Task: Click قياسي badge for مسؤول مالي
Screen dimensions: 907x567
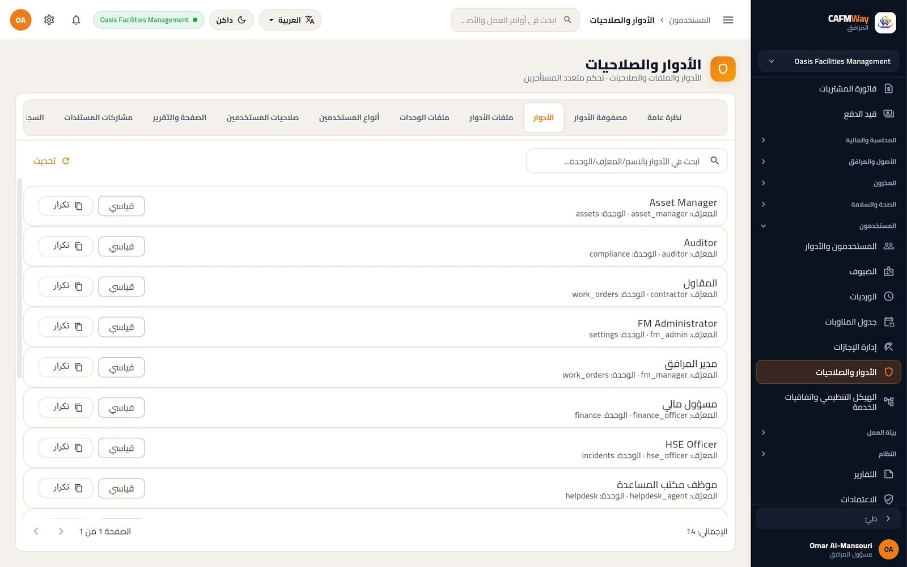Action: pos(121,407)
